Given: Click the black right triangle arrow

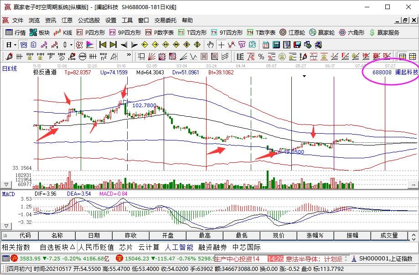Looking at the screenshot, I should 134,45.
